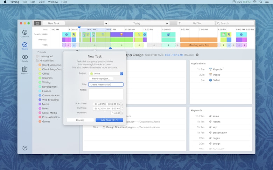
Task: Toggle the sidebar button in toolbar
Action: pyautogui.click(x=37, y=23)
